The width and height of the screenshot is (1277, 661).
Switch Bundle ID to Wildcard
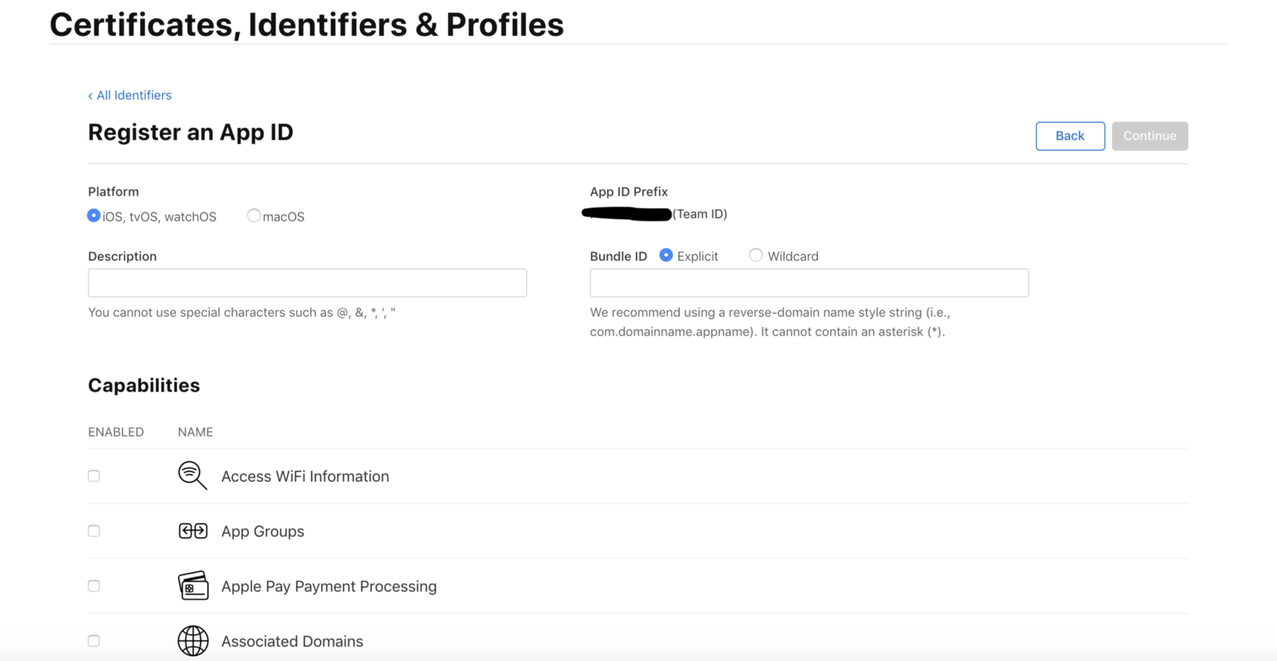click(756, 255)
